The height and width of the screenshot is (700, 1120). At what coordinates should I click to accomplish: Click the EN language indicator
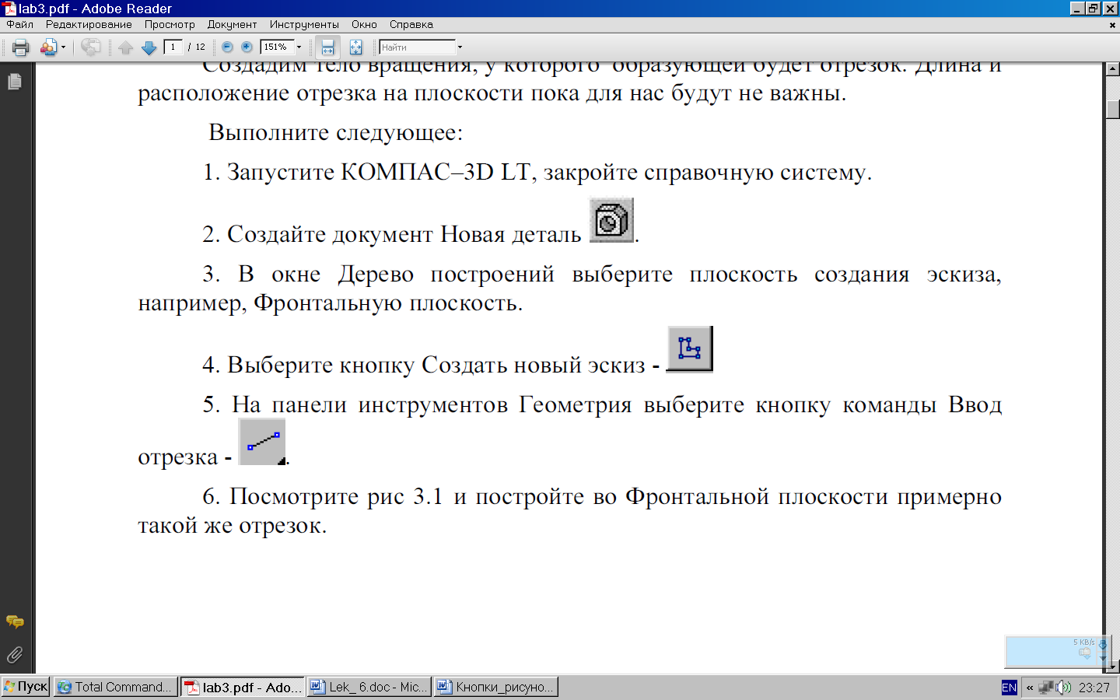click(x=1009, y=688)
